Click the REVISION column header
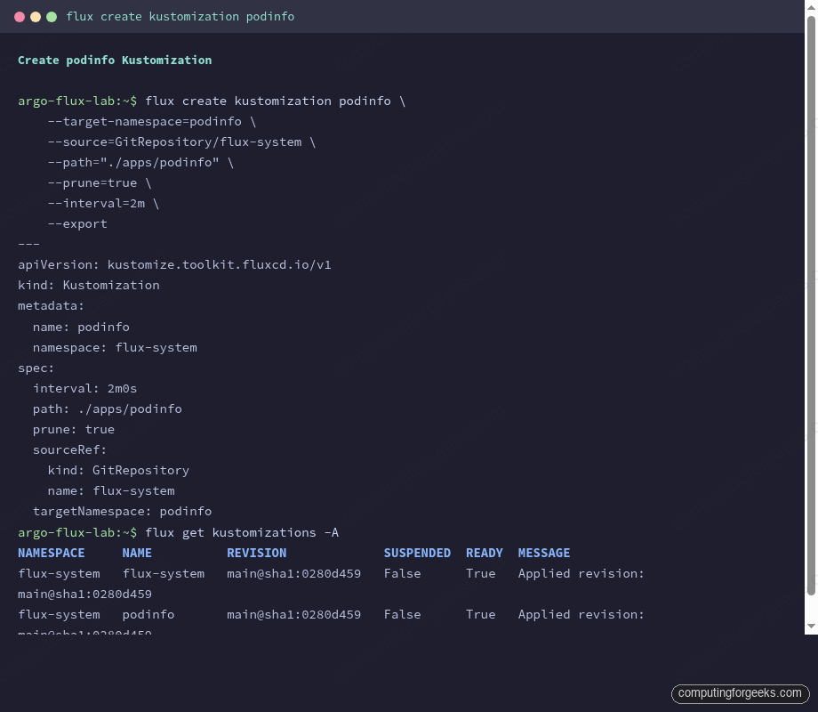Viewport: 818px width, 712px height. point(257,554)
